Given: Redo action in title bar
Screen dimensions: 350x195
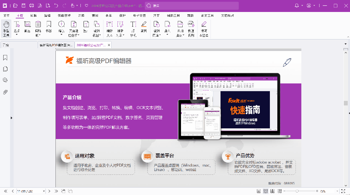Looking at the screenshot, I should (64, 5).
